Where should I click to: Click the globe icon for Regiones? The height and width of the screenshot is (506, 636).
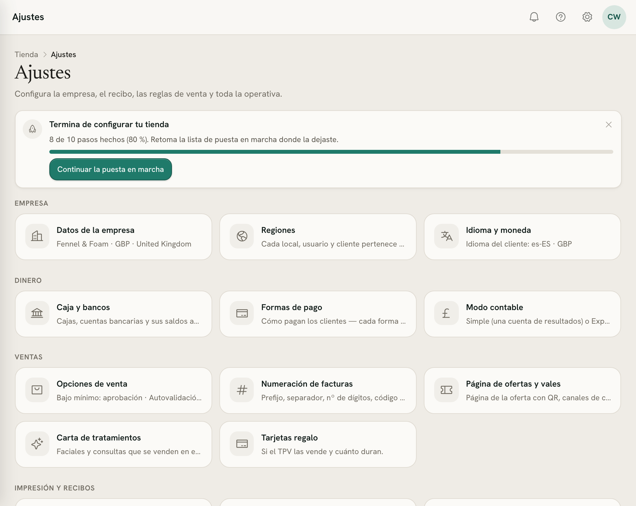tap(242, 236)
